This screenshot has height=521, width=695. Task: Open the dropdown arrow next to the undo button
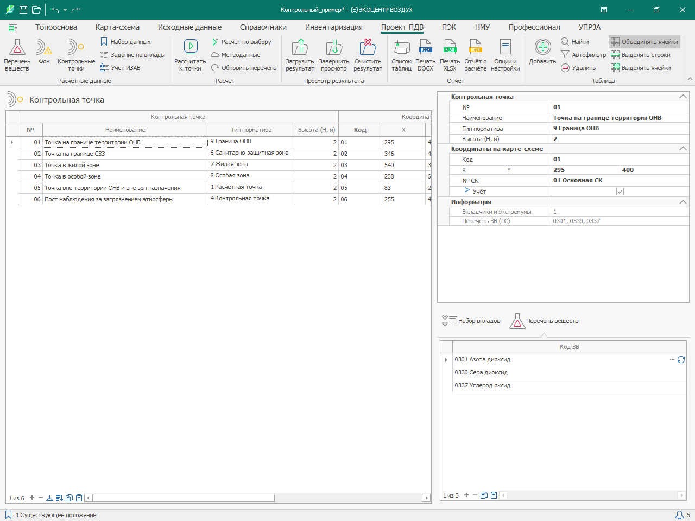(65, 10)
